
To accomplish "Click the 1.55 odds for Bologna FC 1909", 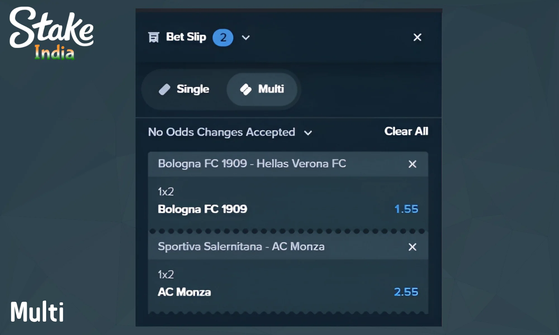I will [x=406, y=209].
